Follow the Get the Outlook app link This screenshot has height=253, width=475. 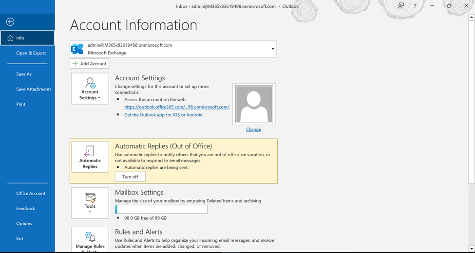click(x=164, y=115)
